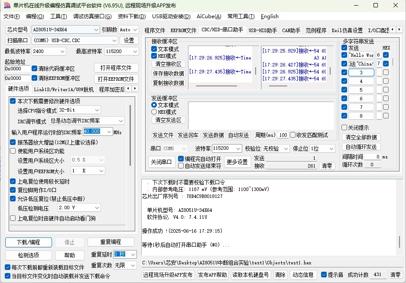Toggle 提示音 checkbox
The image size is (406, 283).
324,274
